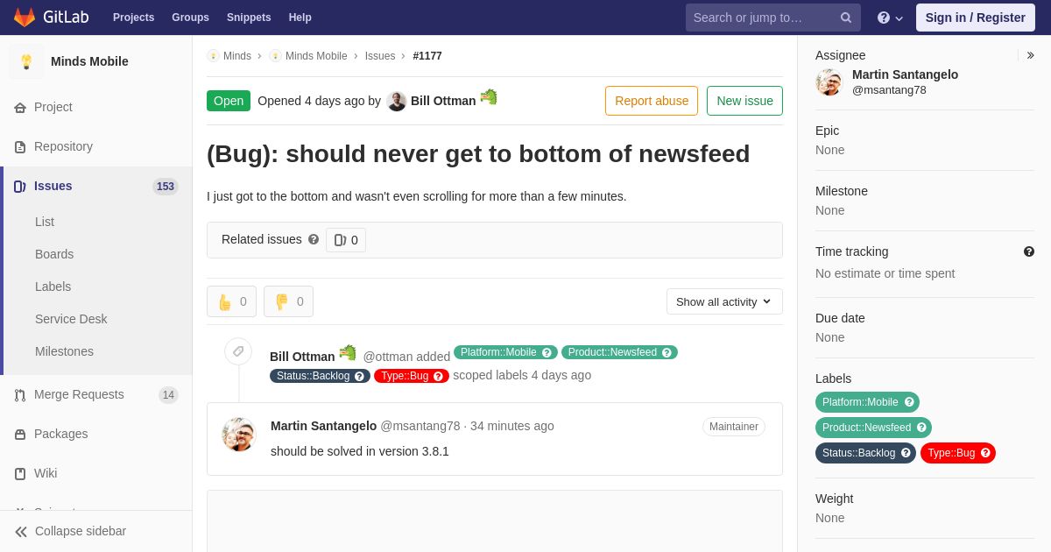Viewport: 1051px width, 552px height.
Task: Click the Martin Santangelo comment author name
Action: 323,426
